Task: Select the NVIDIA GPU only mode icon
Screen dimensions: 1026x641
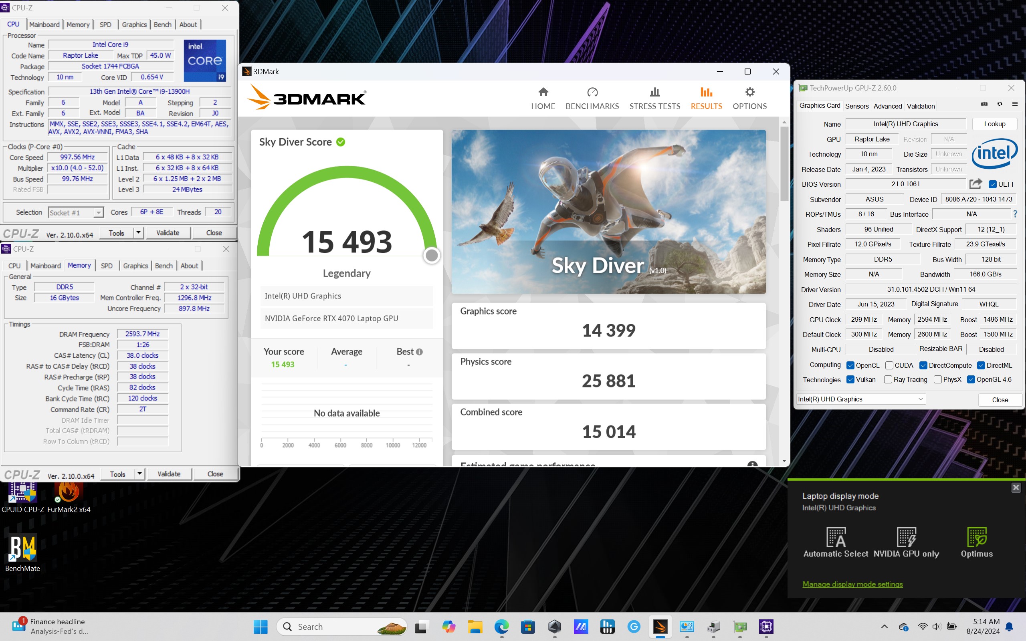Action: click(x=907, y=537)
